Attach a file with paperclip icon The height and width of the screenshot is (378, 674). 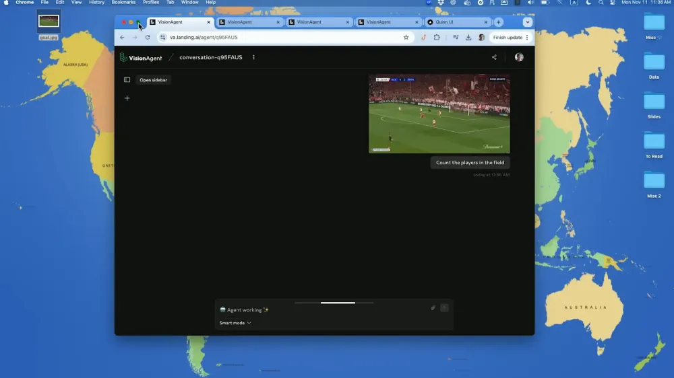(433, 307)
